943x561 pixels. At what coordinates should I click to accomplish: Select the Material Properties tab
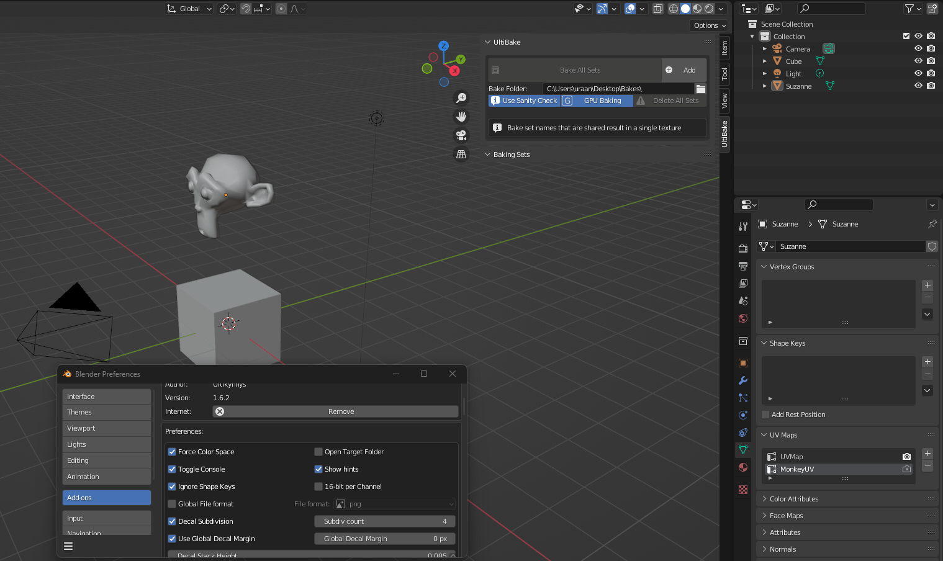click(742, 467)
